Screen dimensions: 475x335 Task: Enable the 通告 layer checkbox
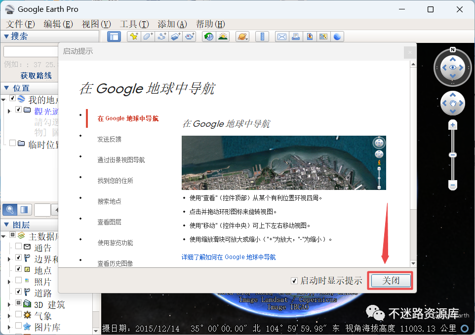18,246
